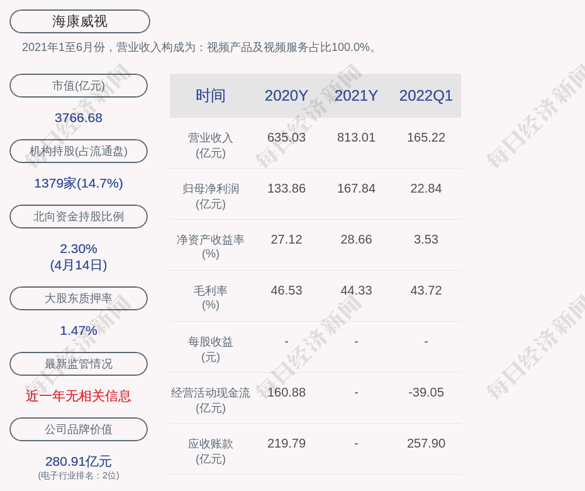
Task: Click ROE value 3.53
Action: pyautogui.click(x=426, y=239)
